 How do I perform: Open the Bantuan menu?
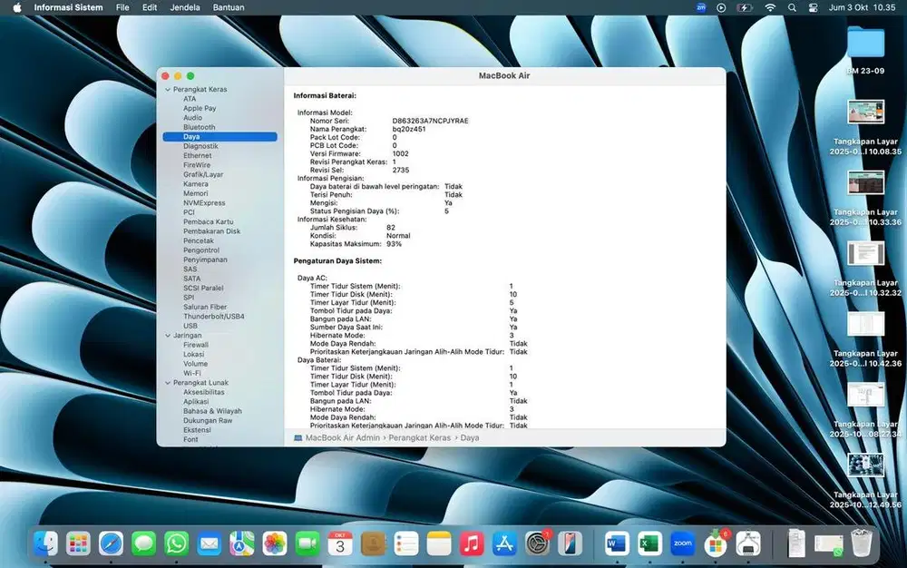[228, 7]
